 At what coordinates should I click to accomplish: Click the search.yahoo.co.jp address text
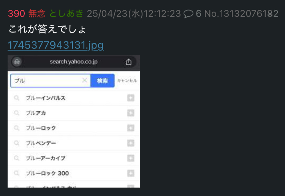click(74, 62)
